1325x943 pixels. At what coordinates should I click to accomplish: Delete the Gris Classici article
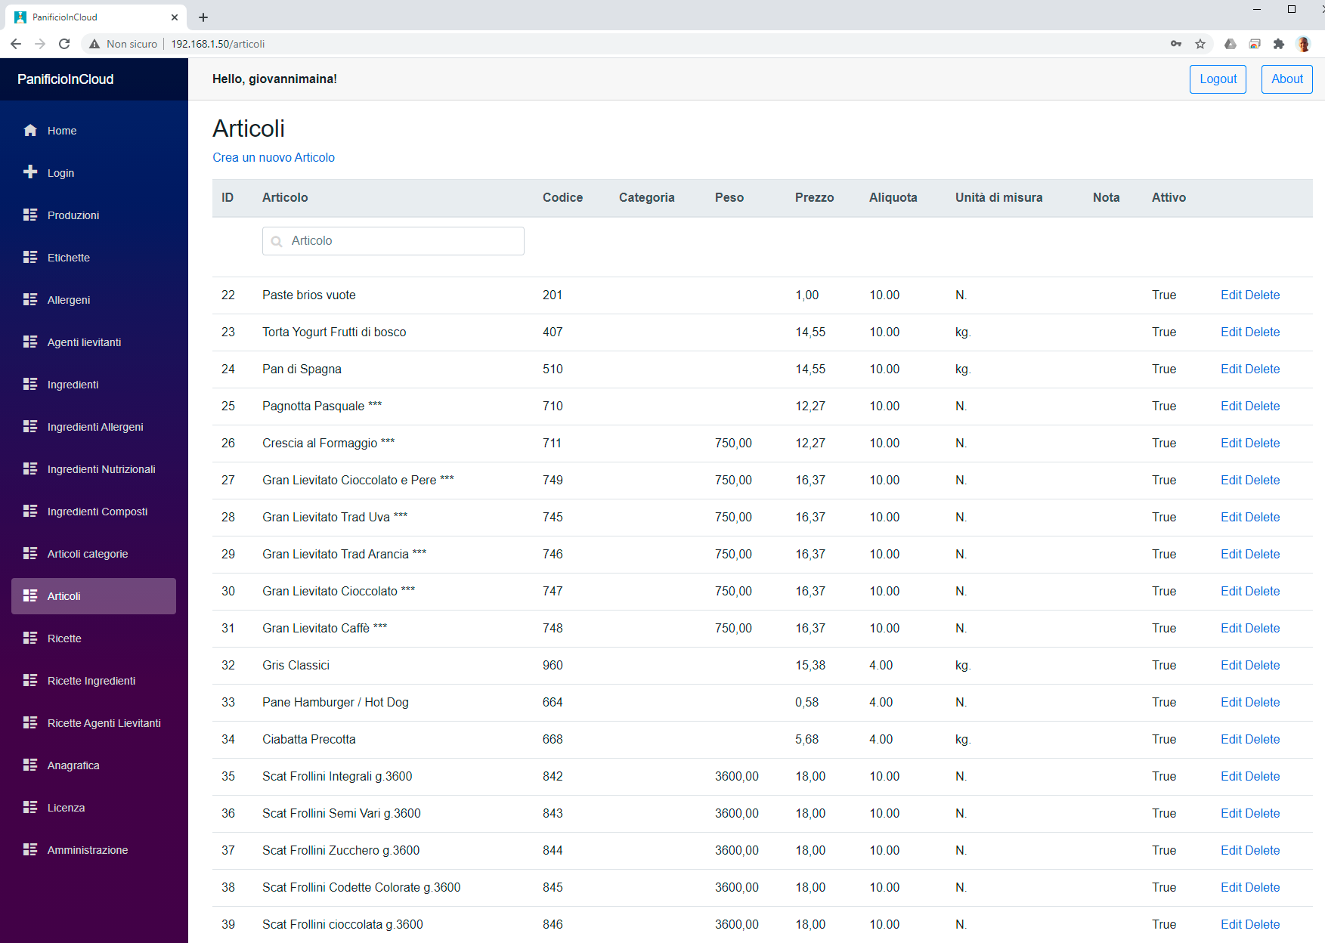(1262, 665)
